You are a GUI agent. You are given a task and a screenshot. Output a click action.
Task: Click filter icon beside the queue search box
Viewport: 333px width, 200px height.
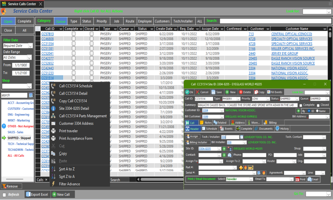pos(31,95)
